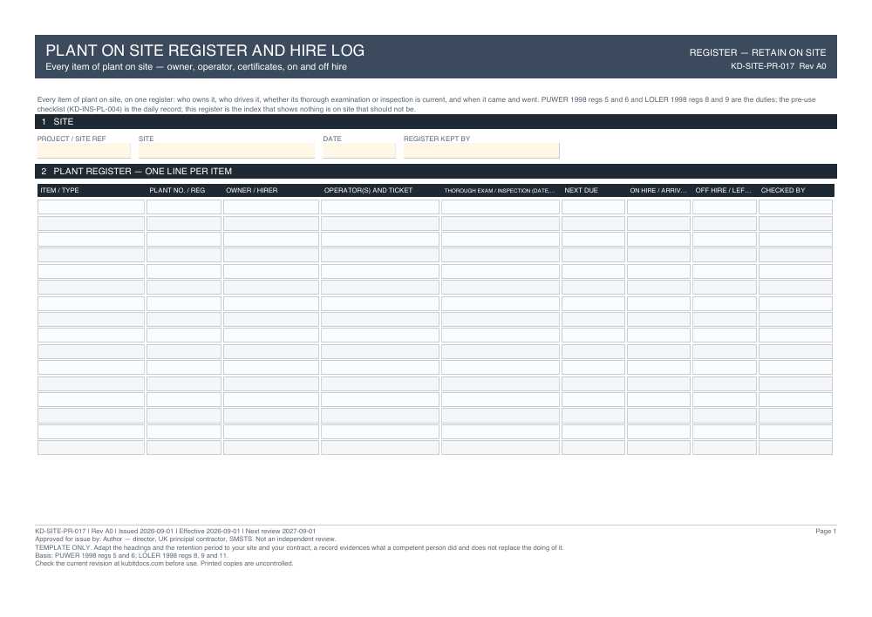Screen dimensions: 872x617
Task: Select the last row CHECKED BY cell
Action: 796,447
